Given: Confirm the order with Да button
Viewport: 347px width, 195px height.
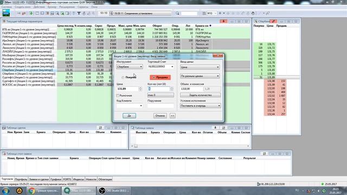Looking at the screenshot, I should coord(129,115).
